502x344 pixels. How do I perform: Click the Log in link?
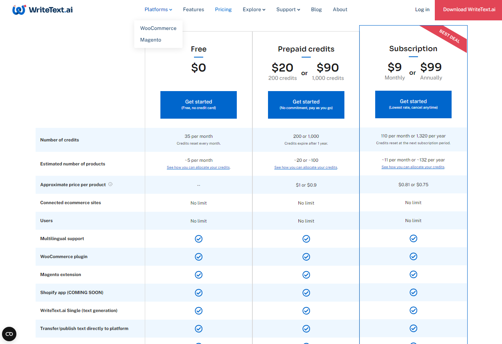(x=422, y=10)
